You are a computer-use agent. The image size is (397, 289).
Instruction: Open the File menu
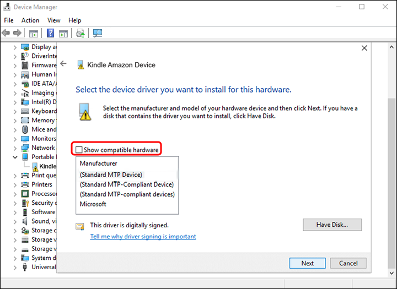[x=9, y=20]
